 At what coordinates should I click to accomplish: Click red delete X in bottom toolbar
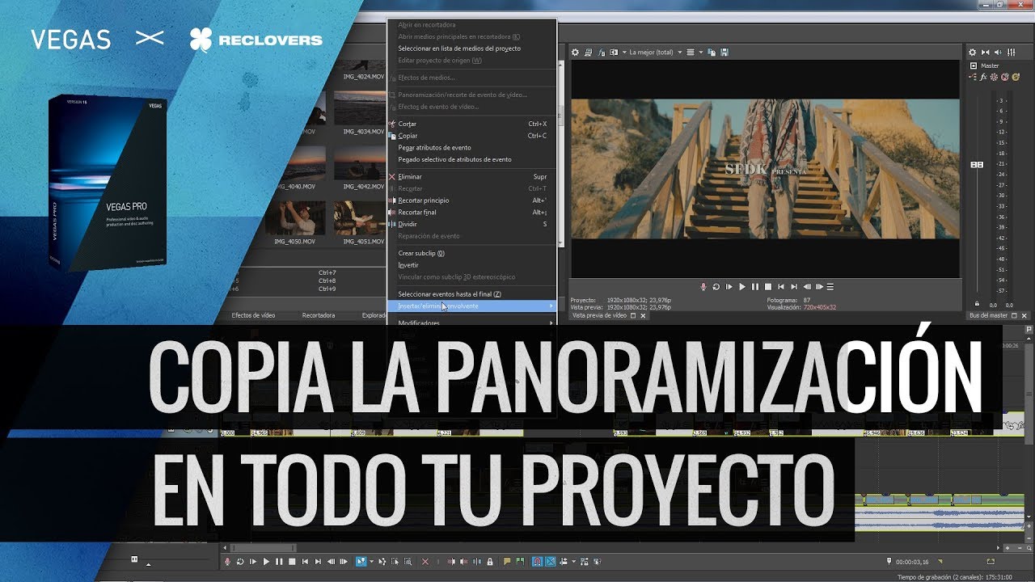coord(425,562)
